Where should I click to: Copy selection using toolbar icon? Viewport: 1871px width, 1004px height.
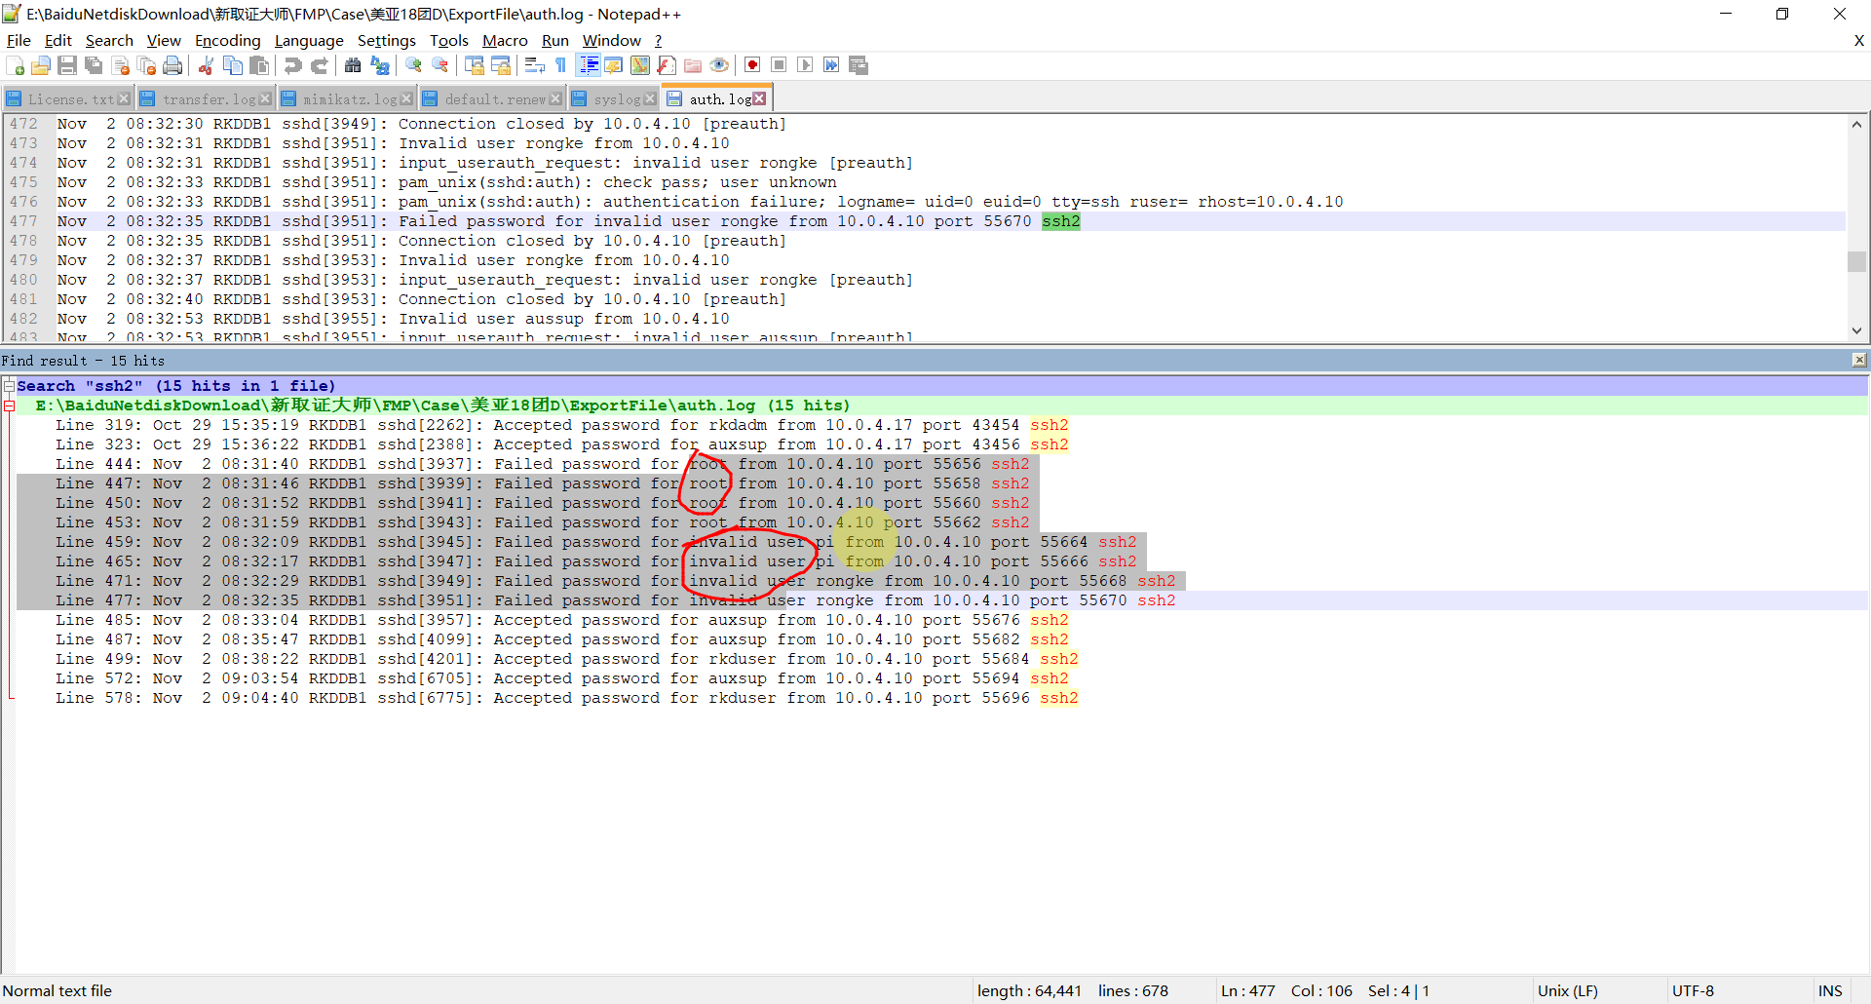pos(233,65)
